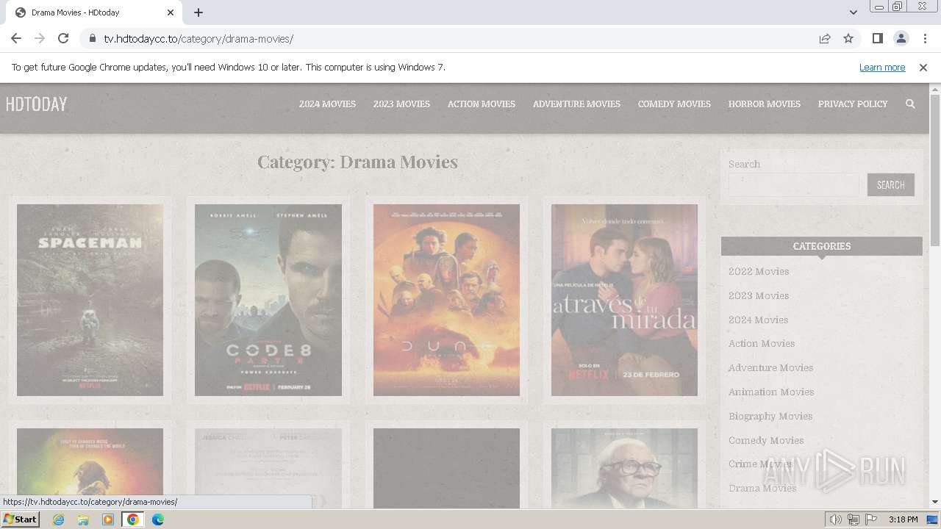This screenshot has width=941, height=529.
Task: Open Microsoft Edge from taskbar
Action: pos(158,519)
